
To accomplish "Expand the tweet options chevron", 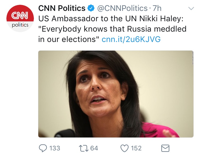I will point(191,9).
